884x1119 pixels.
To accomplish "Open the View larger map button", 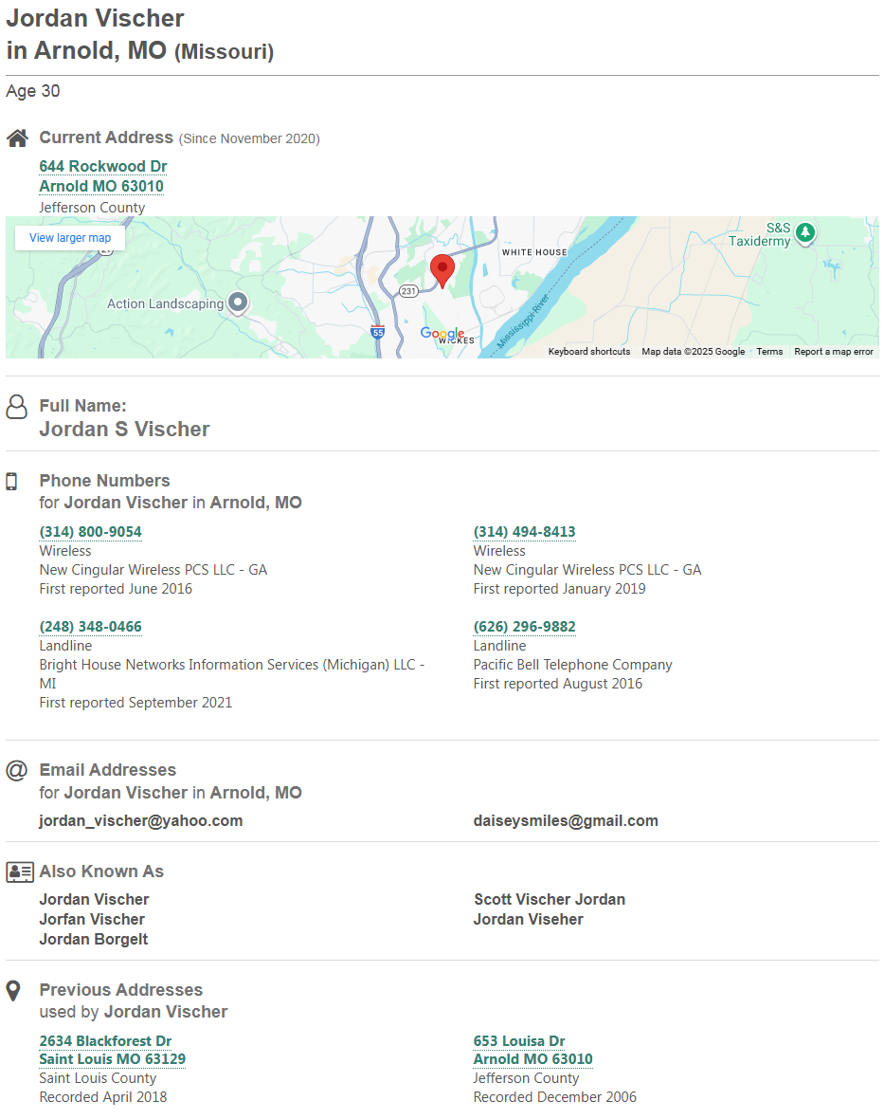I will [70, 238].
